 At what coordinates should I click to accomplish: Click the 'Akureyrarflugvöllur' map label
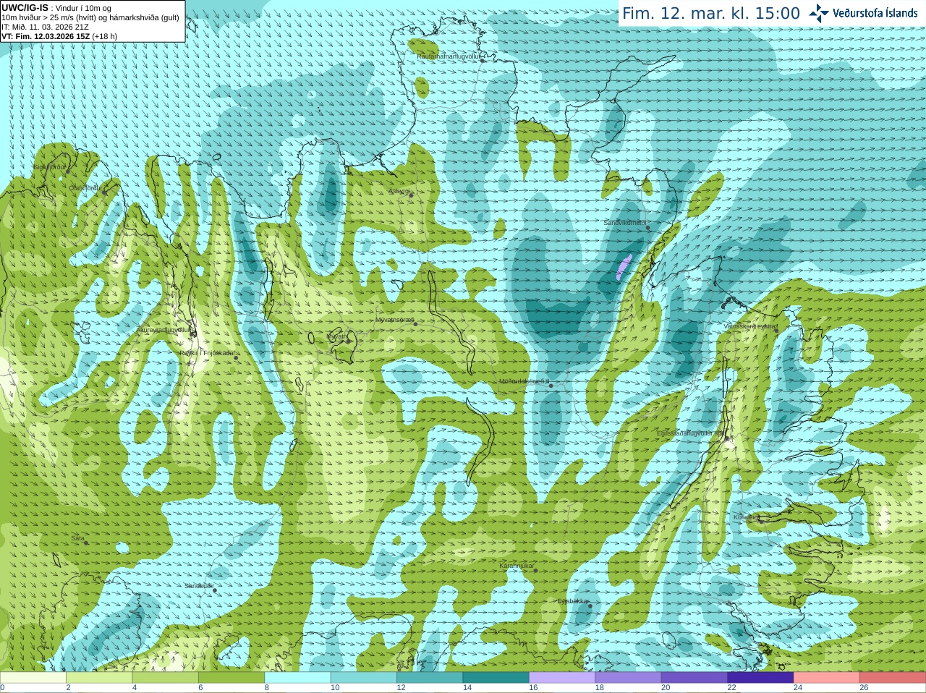pyautogui.click(x=163, y=329)
